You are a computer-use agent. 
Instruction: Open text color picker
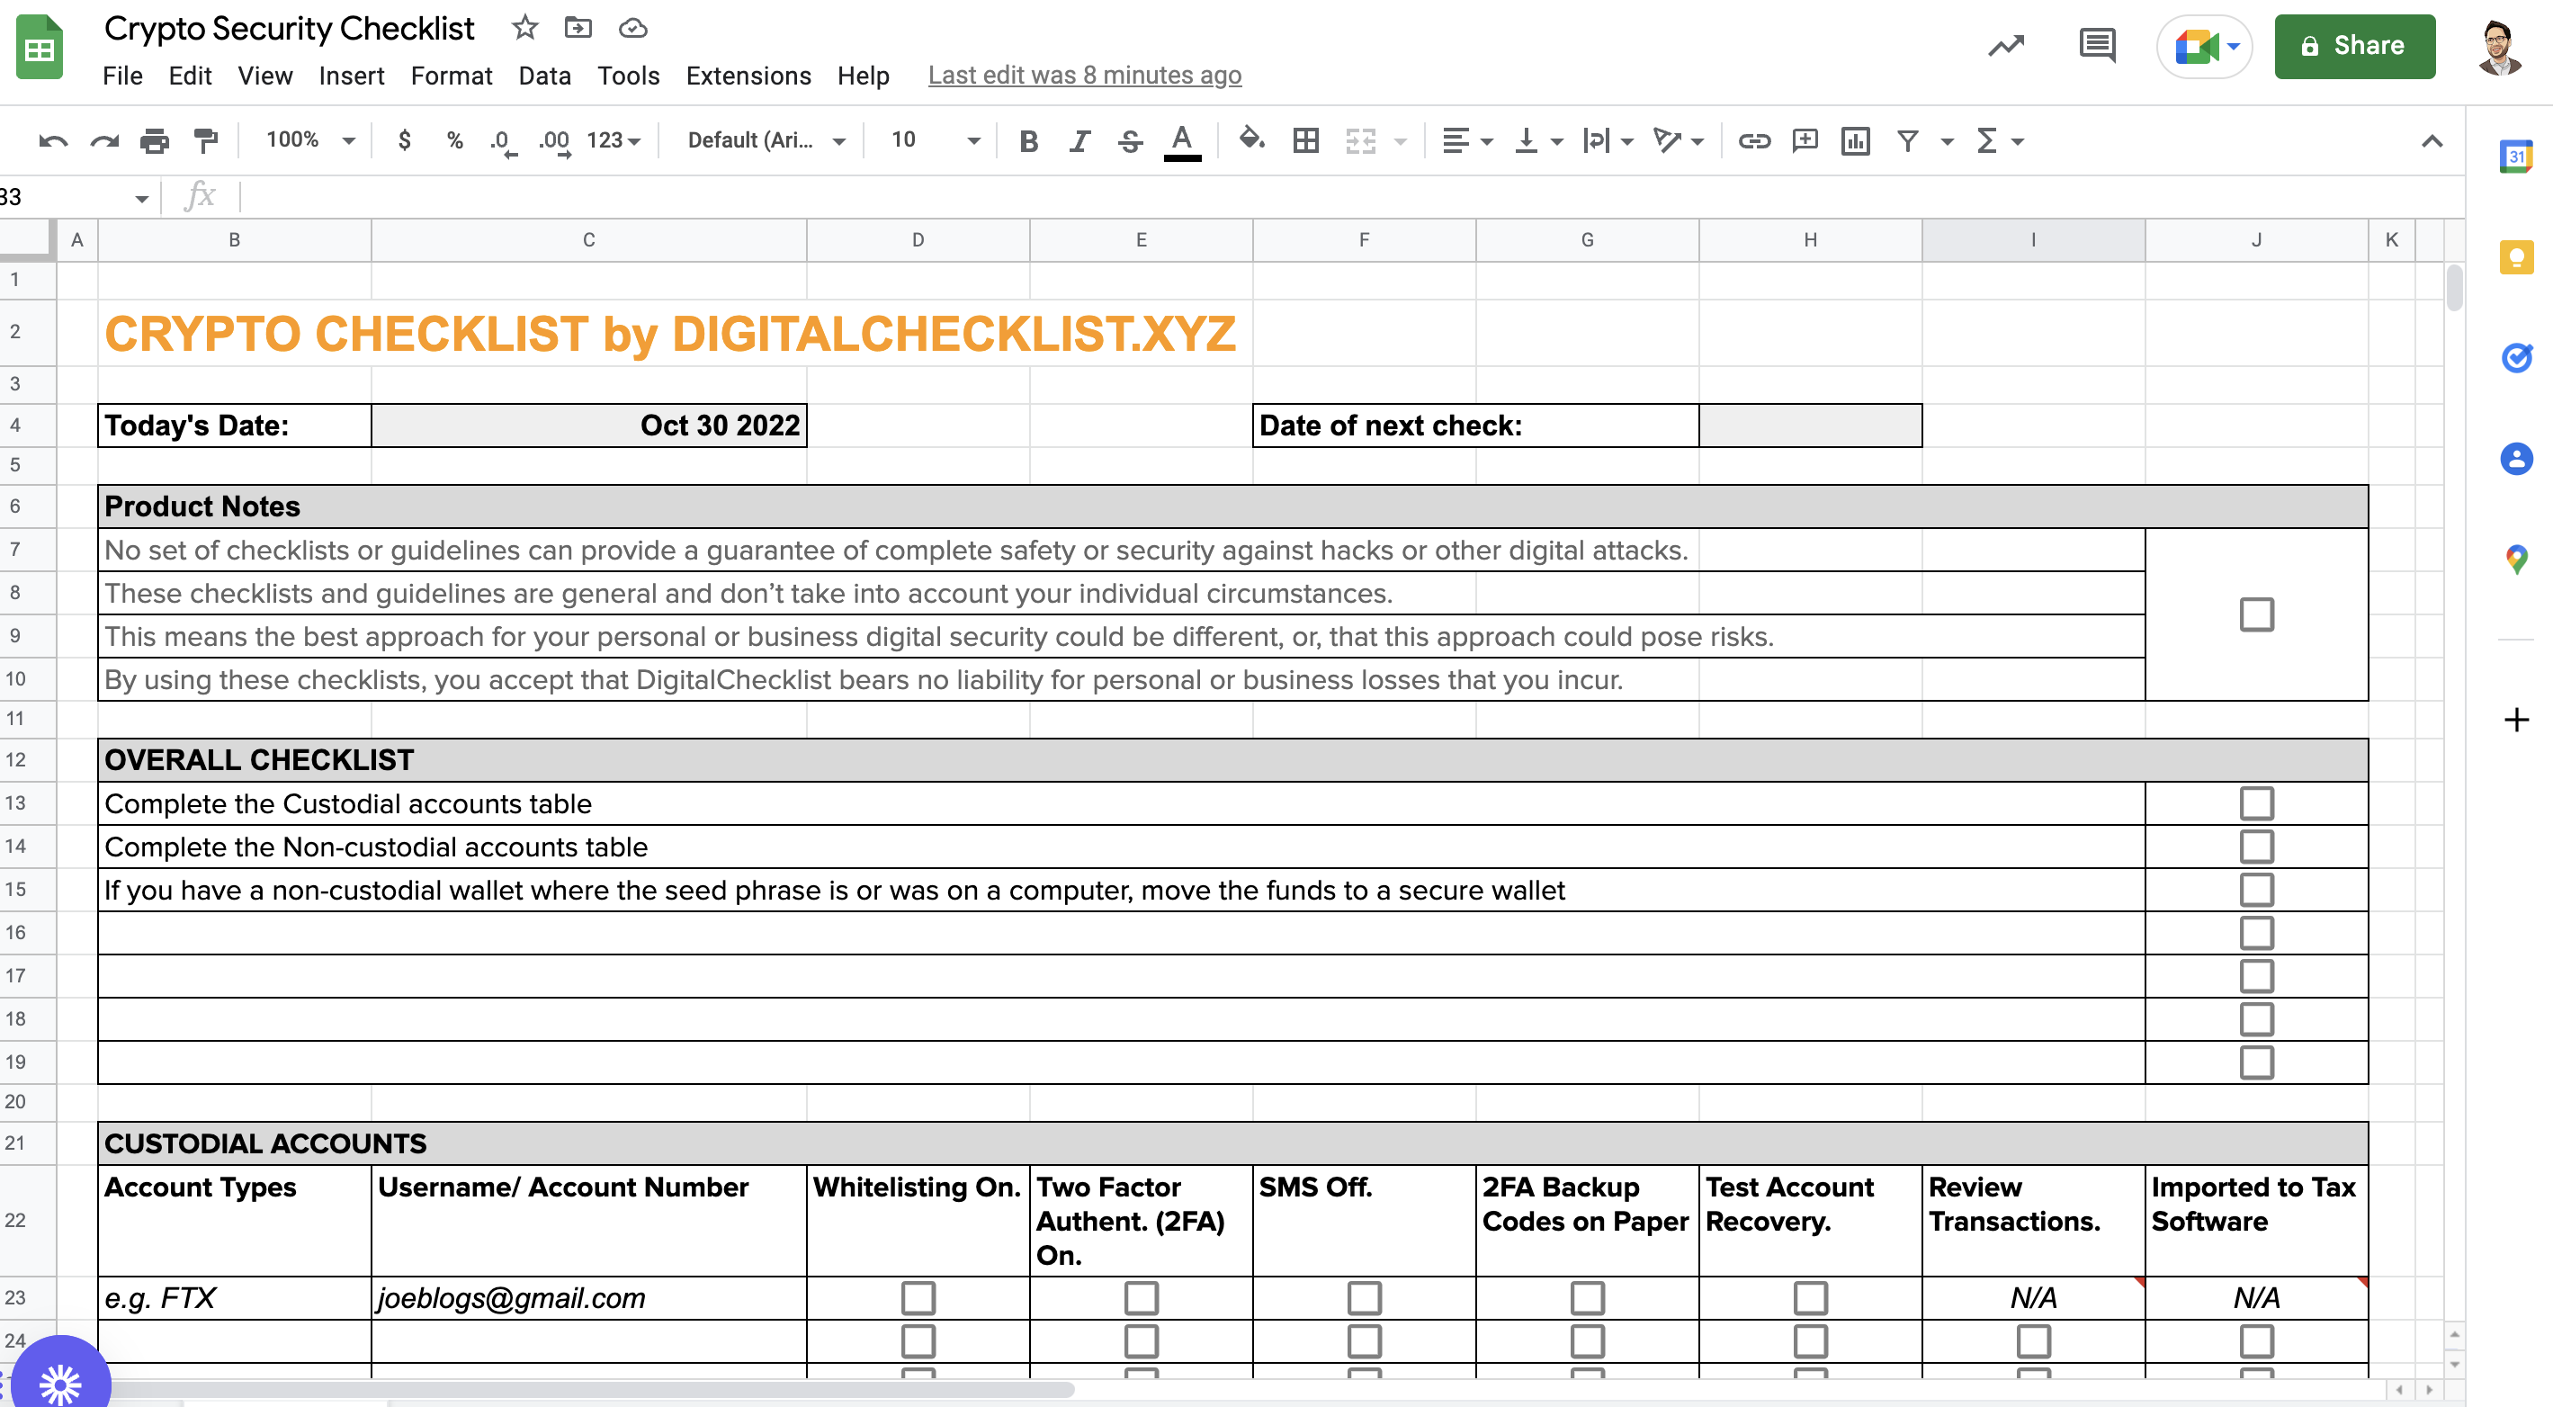pyautogui.click(x=1181, y=140)
